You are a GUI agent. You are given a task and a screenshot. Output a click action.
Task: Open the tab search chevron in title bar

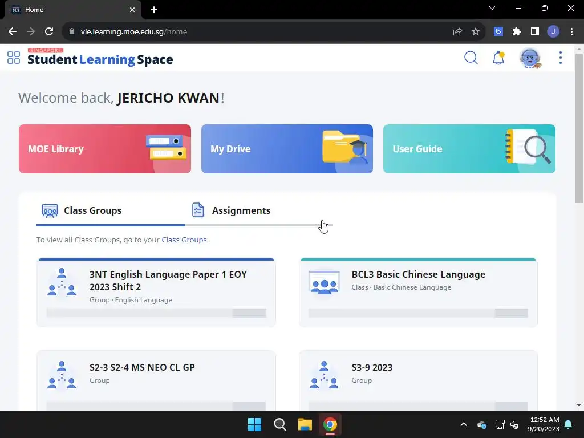(x=492, y=8)
